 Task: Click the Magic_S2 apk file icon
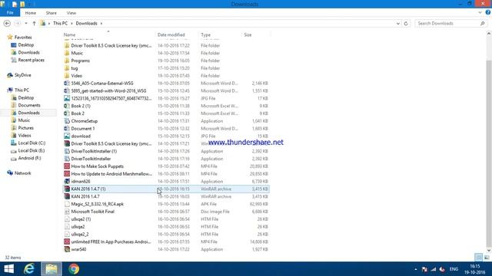[x=67, y=204]
